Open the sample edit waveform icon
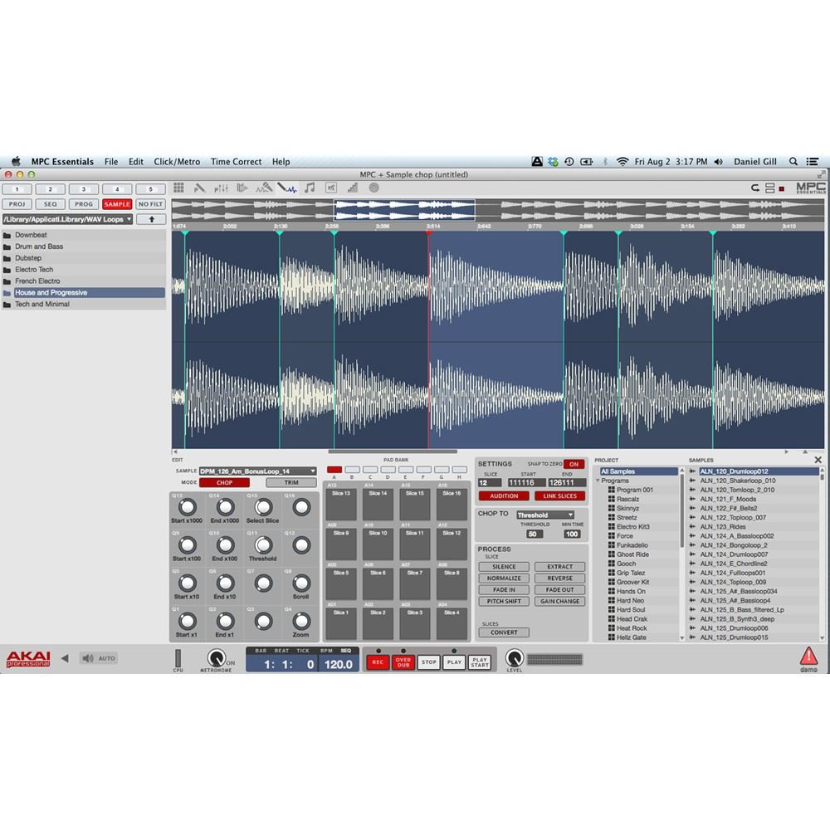830x830 pixels. coord(287,188)
